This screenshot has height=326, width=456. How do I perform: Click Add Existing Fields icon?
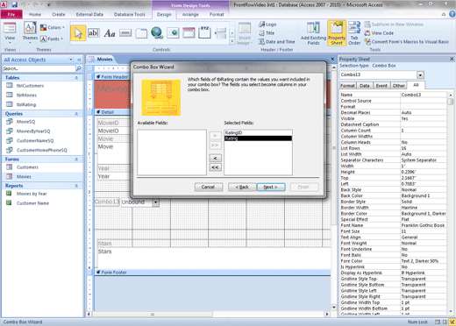(313, 33)
